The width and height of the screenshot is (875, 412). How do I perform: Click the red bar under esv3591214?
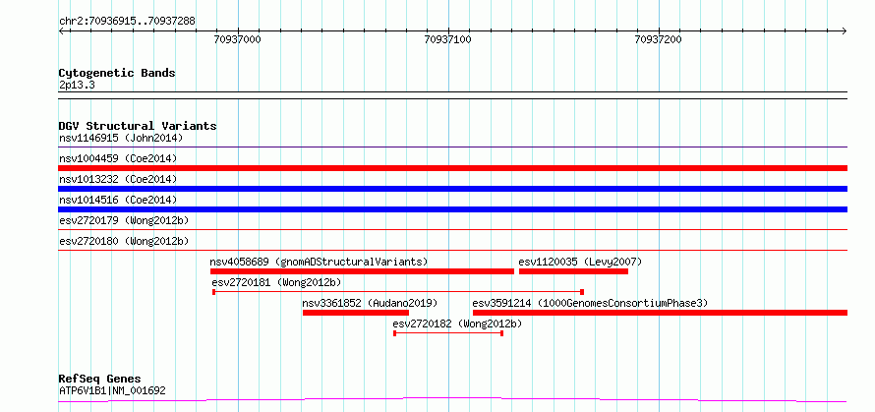(660, 313)
